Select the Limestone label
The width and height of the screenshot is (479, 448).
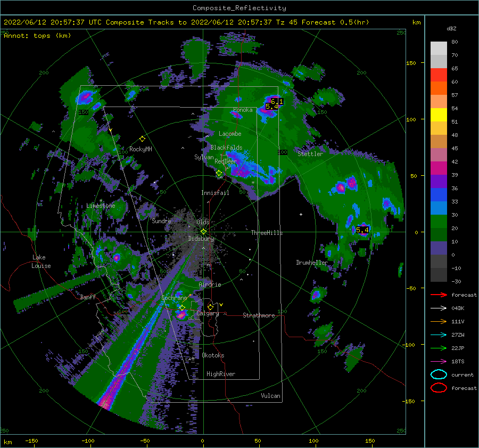pyautogui.click(x=101, y=206)
